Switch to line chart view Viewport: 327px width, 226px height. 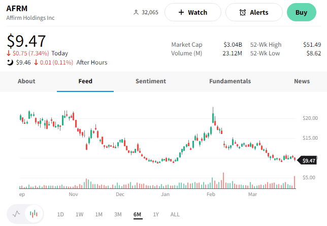point(16,214)
